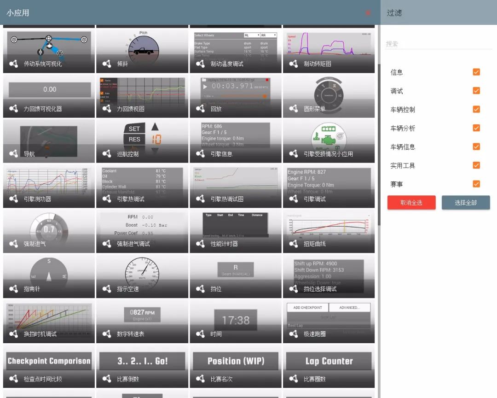Image resolution: width=497 pixels, height=398 pixels.
Task: 选择 Lap Counter 比赛圈数小应用
Action: 328,366
